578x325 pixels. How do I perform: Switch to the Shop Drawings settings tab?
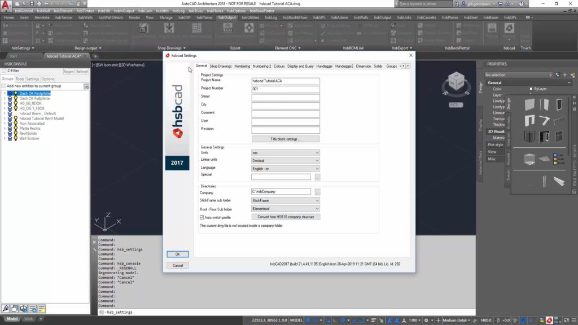click(221, 67)
